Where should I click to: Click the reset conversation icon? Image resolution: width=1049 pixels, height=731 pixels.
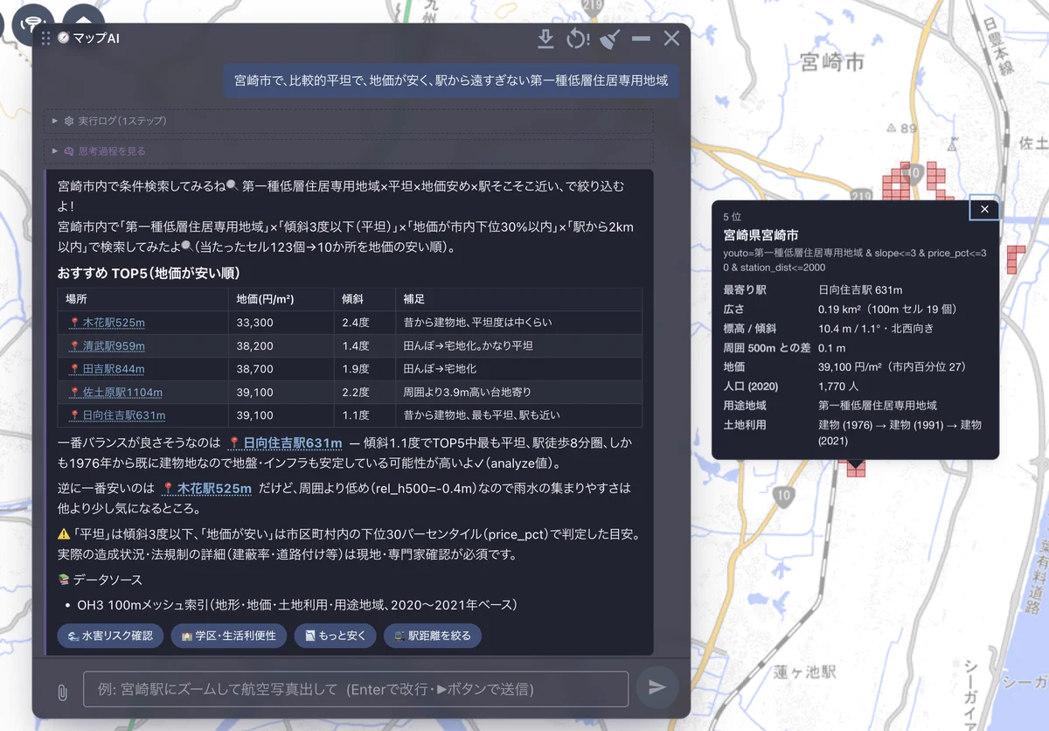pos(578,38)
